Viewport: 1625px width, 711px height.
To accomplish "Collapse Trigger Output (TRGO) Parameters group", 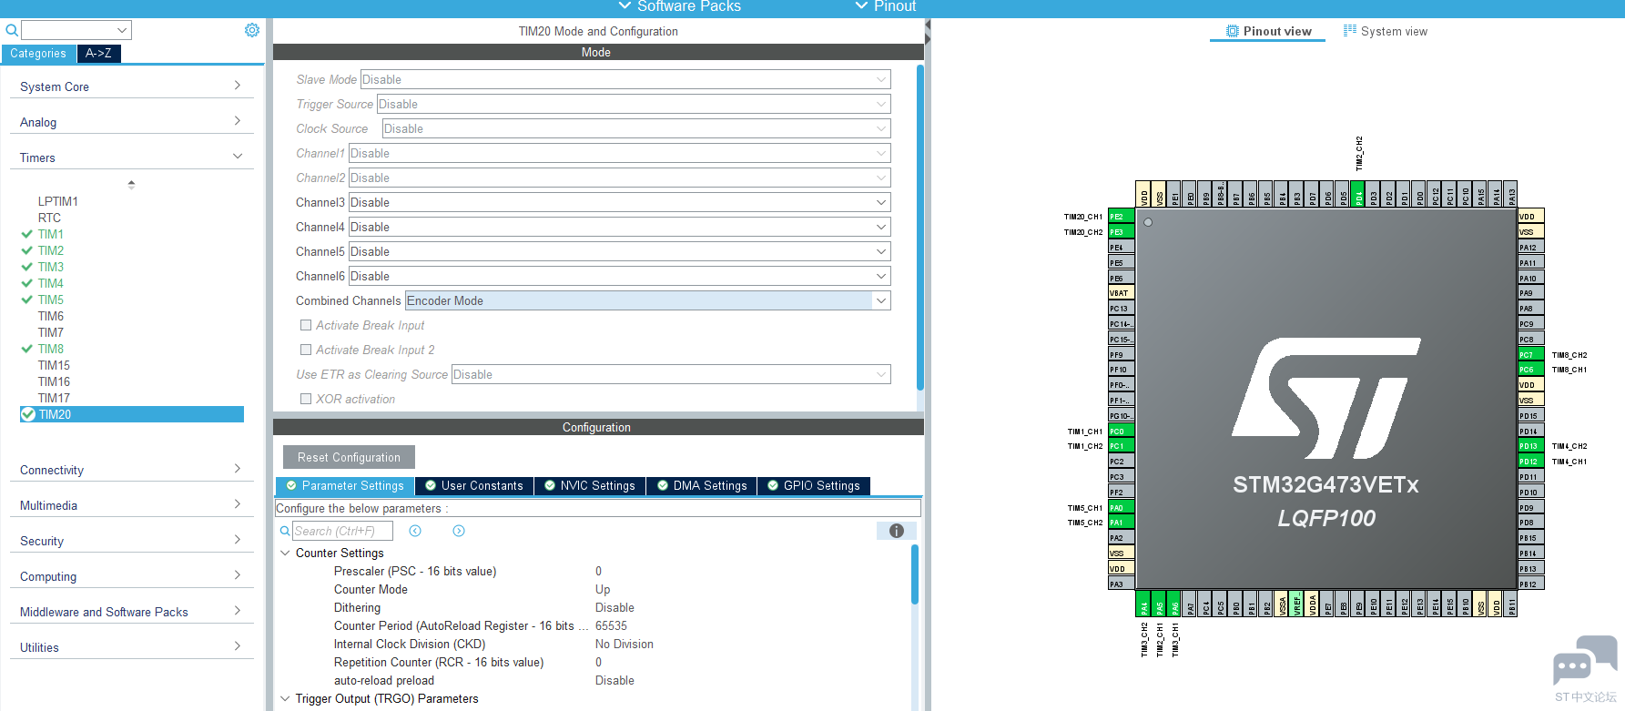I will (x=285, y=698).
